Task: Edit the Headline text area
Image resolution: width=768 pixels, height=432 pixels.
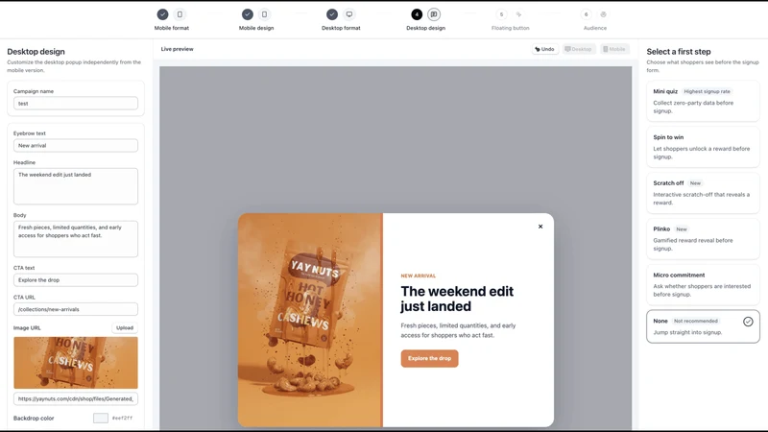Action: point(76,186)
